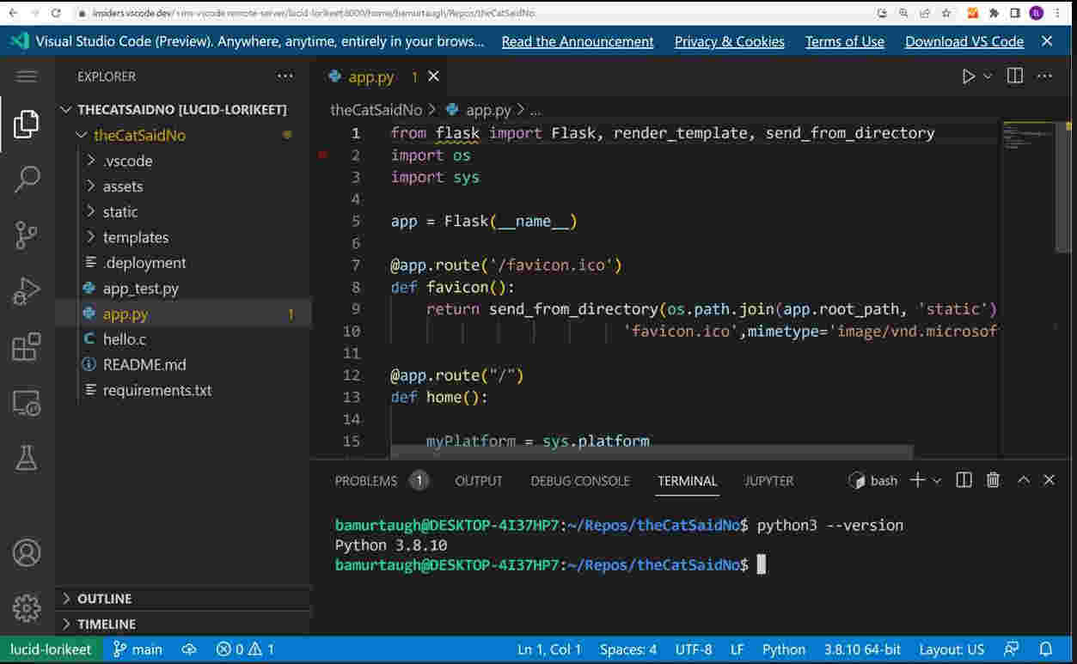Image resolution: width=1077 pixels, height=664 pixels.
Task: Open run options dropdown next to play
Action: coord(988,76)
